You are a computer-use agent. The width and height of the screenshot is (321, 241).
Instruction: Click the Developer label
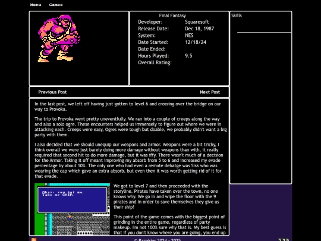point(150,22)
